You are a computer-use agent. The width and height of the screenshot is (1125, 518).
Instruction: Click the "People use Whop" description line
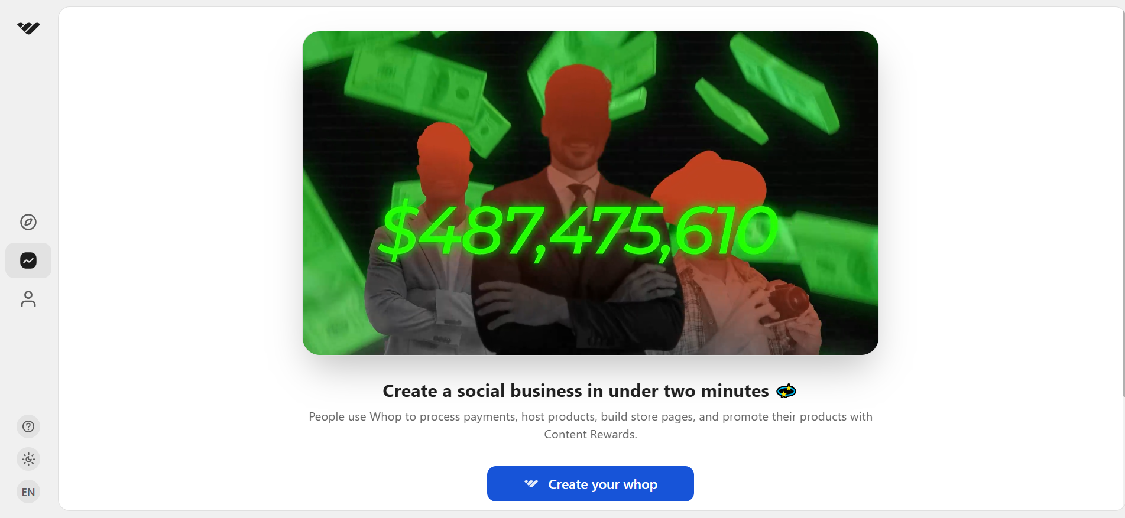tap(590, 416)
